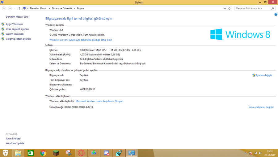Open File Explorer from the taskbar

coord(18,153)
